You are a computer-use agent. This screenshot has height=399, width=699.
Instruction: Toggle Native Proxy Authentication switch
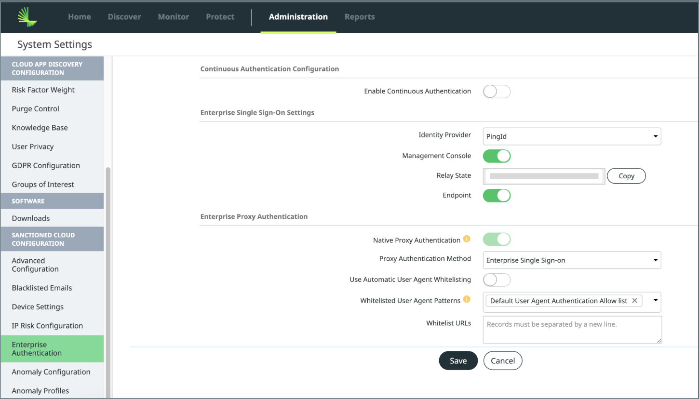tap(497, 239)
